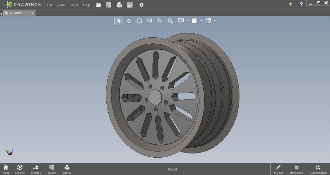Click the Zoom to Fit icon
Image resolution: width=330 pixels, height=175 pixels.
pyautogui.click(x=170, y=21)
